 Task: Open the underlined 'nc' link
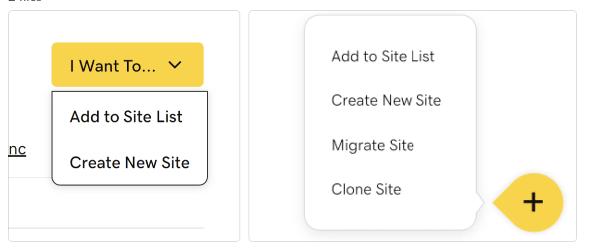click(x=17, y=149)
